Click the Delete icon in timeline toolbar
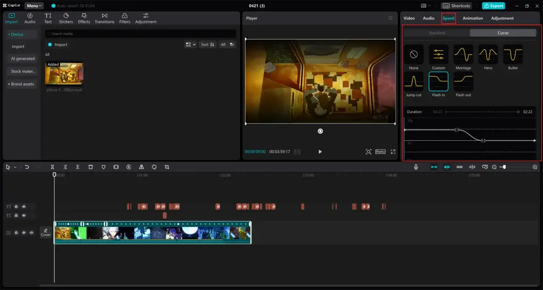 pyautogui.click(x=90, y=167)
